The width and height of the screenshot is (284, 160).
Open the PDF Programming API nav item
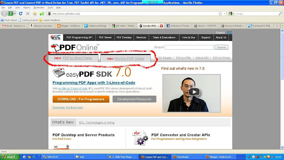click(x=79, y=38)
